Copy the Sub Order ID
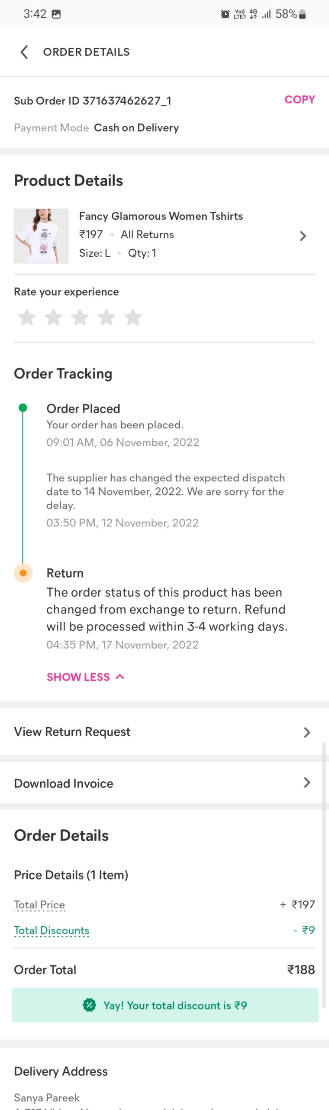329x1110 pixels. [x=300, y=100]
